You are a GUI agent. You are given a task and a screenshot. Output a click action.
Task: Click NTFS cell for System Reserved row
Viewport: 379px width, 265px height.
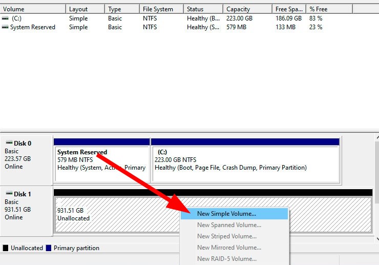(x=150, y=27)
